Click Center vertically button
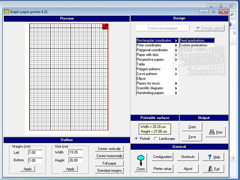This screenshot has width=240, height=180. pos(109,149)
